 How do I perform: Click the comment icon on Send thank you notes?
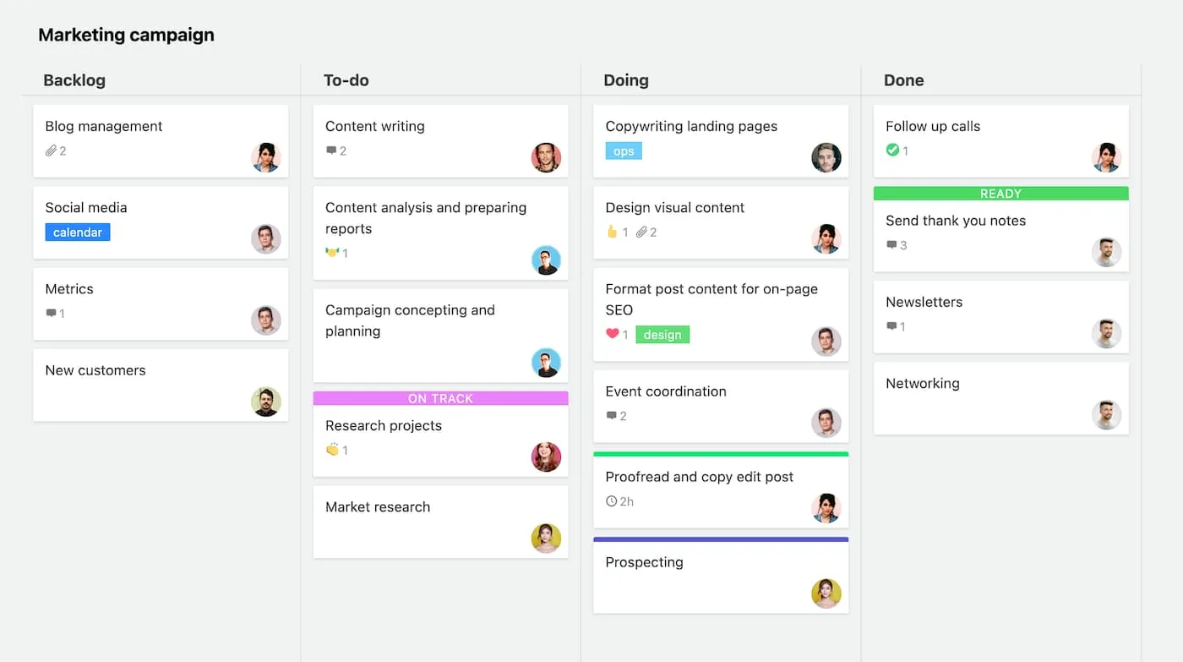[891, 245]
